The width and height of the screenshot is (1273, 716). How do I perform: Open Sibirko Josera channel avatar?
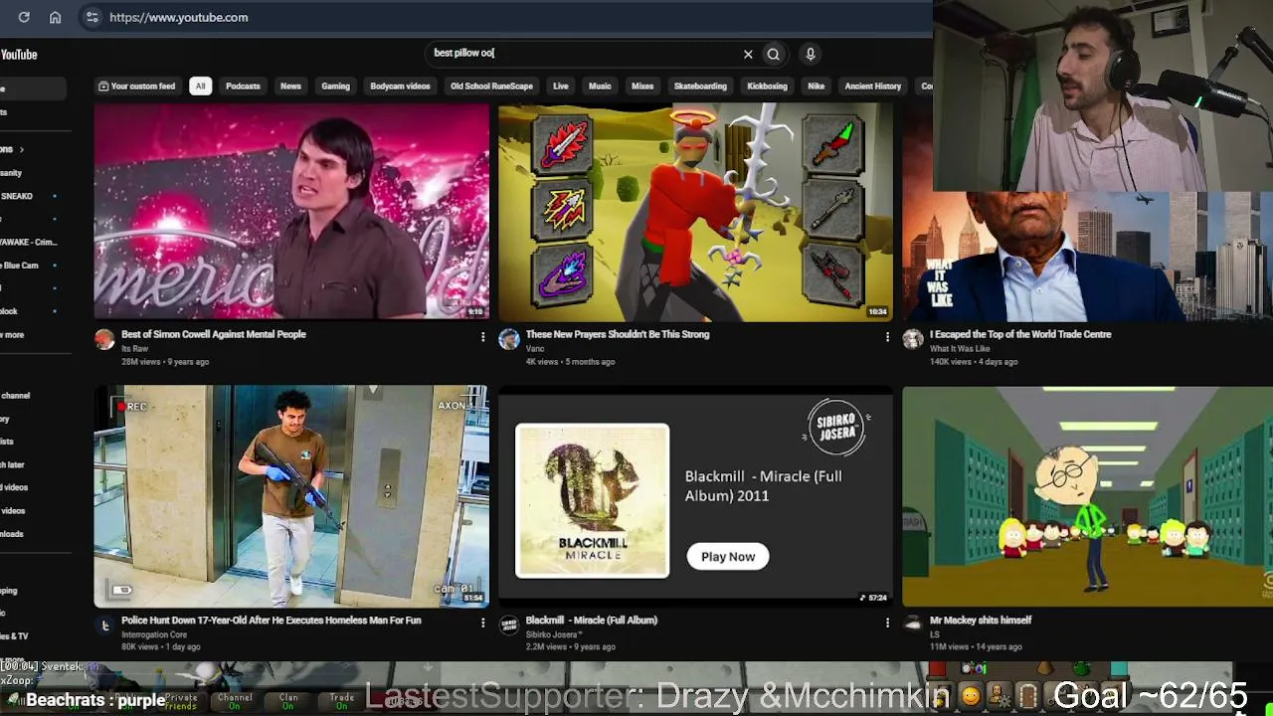pos(509,625)
